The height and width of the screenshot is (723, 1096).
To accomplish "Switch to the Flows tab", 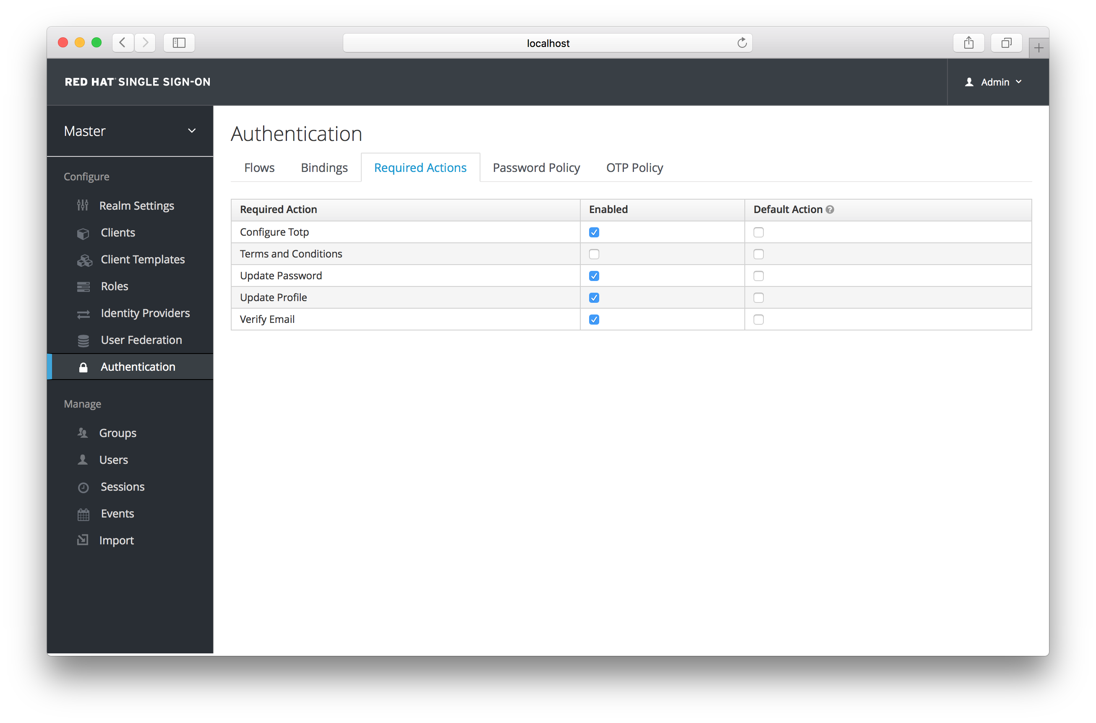I will point(259,167).
